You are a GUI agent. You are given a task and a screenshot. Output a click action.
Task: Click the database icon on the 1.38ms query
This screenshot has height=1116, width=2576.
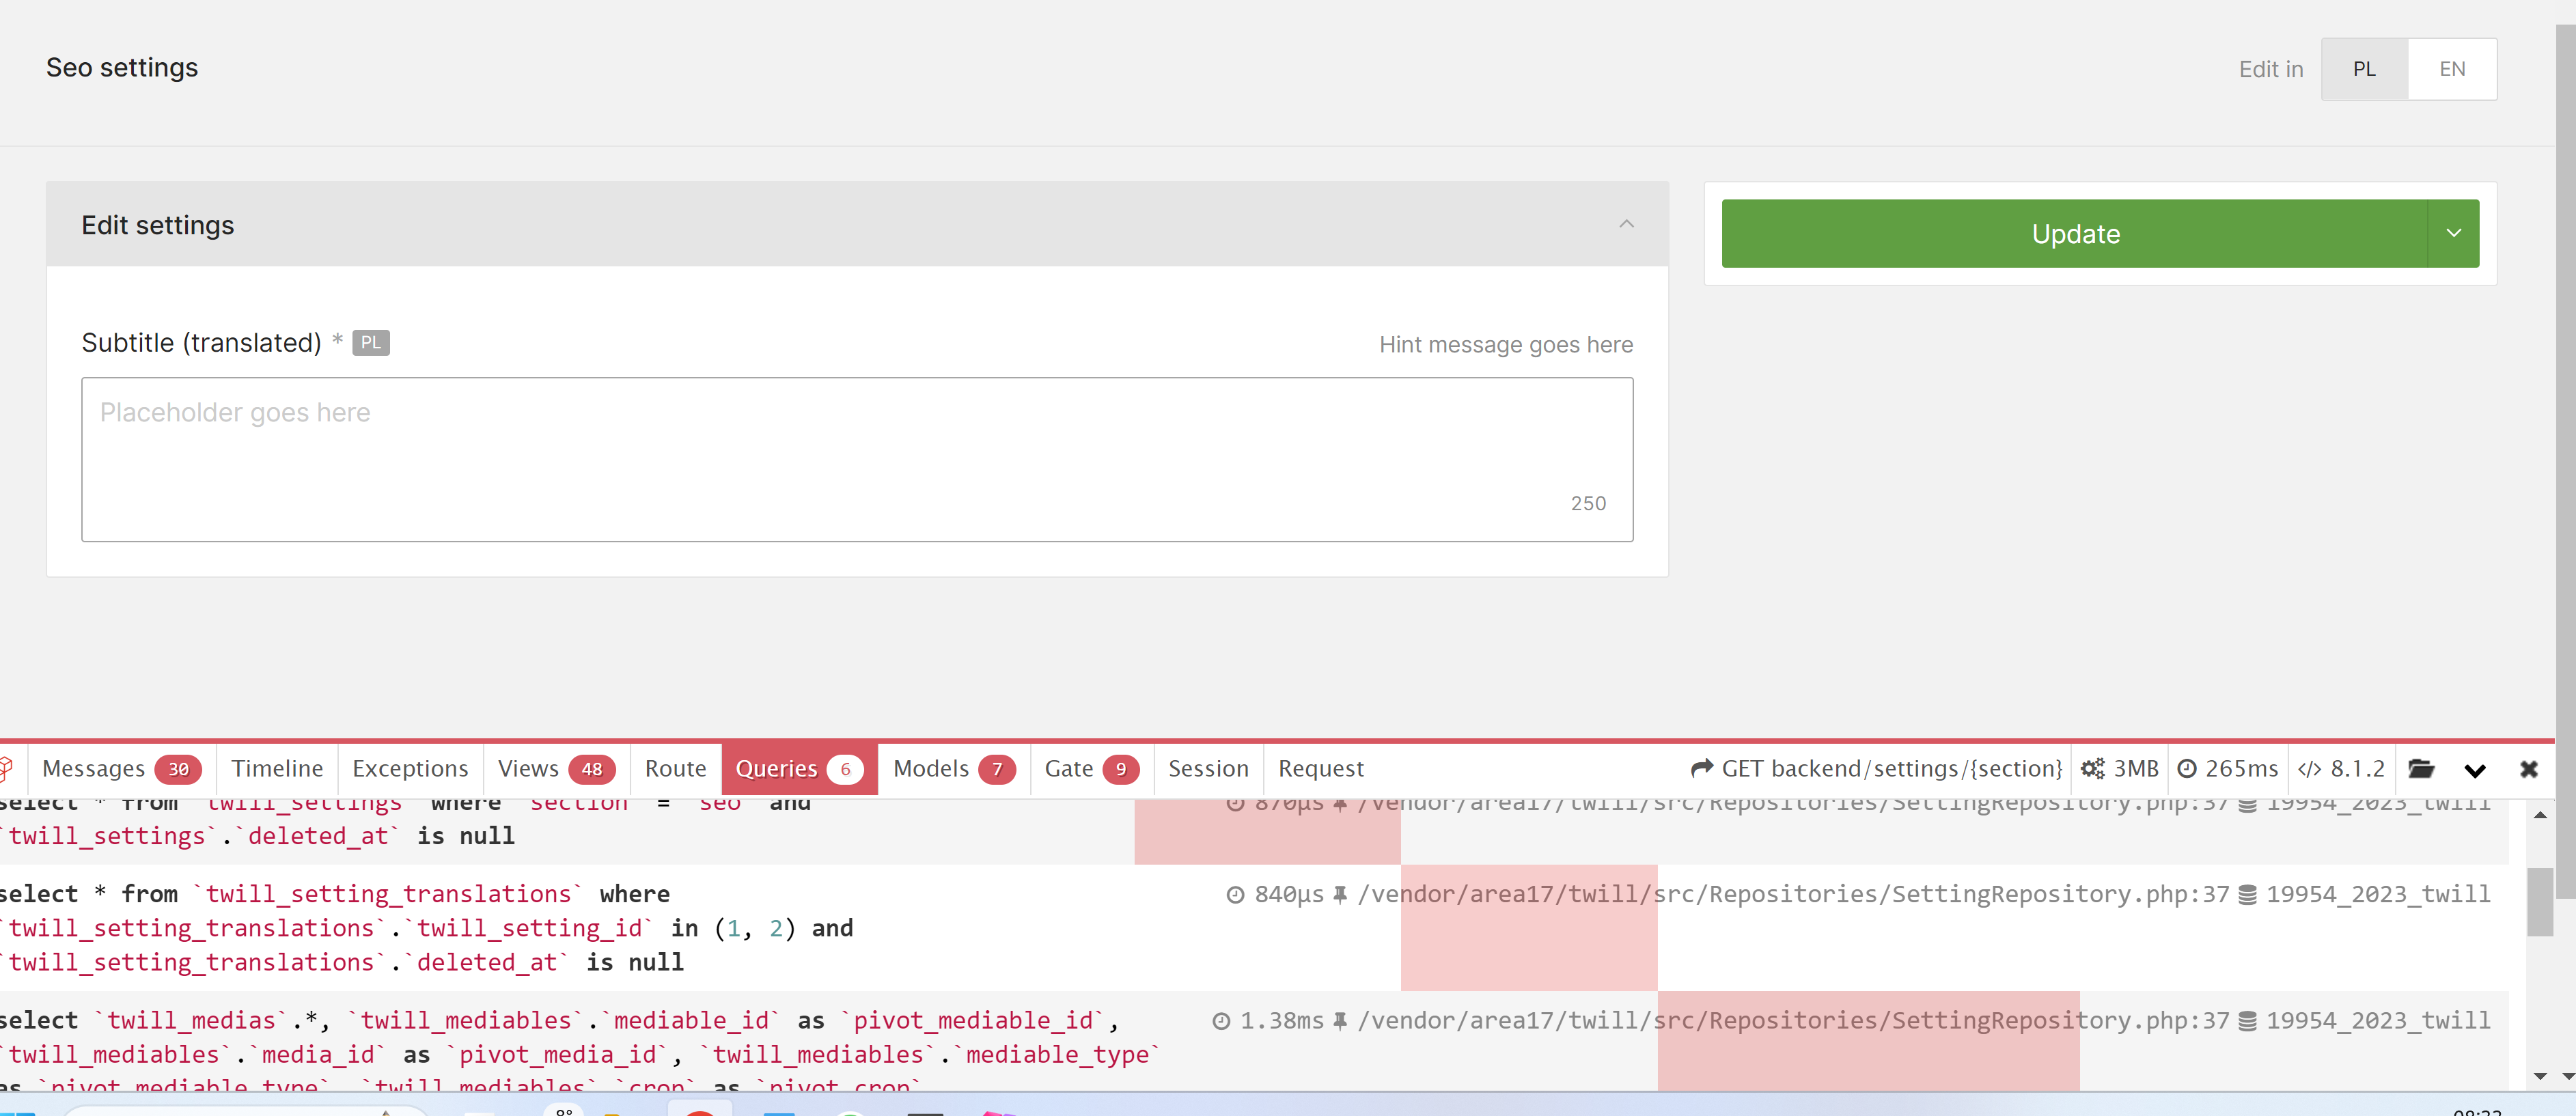(2247, 1020)
